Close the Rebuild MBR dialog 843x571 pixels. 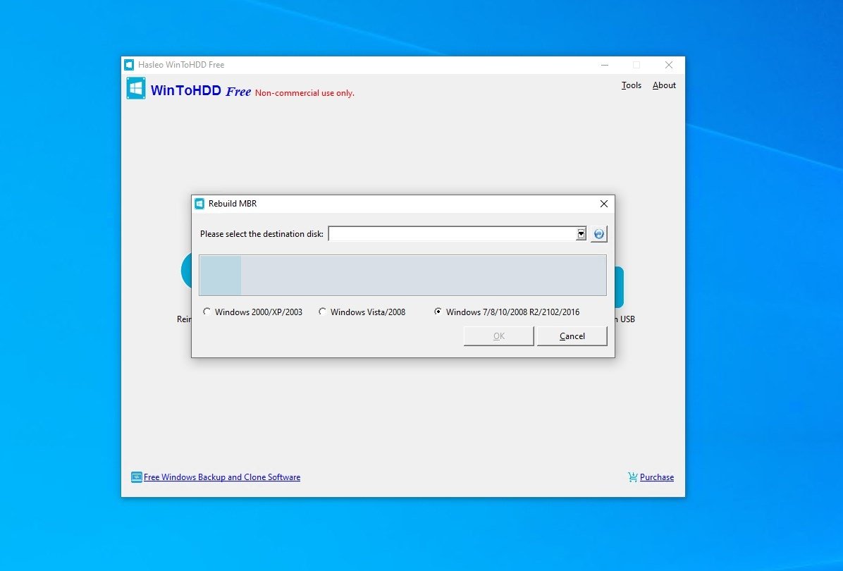click(x=604, y=204)
